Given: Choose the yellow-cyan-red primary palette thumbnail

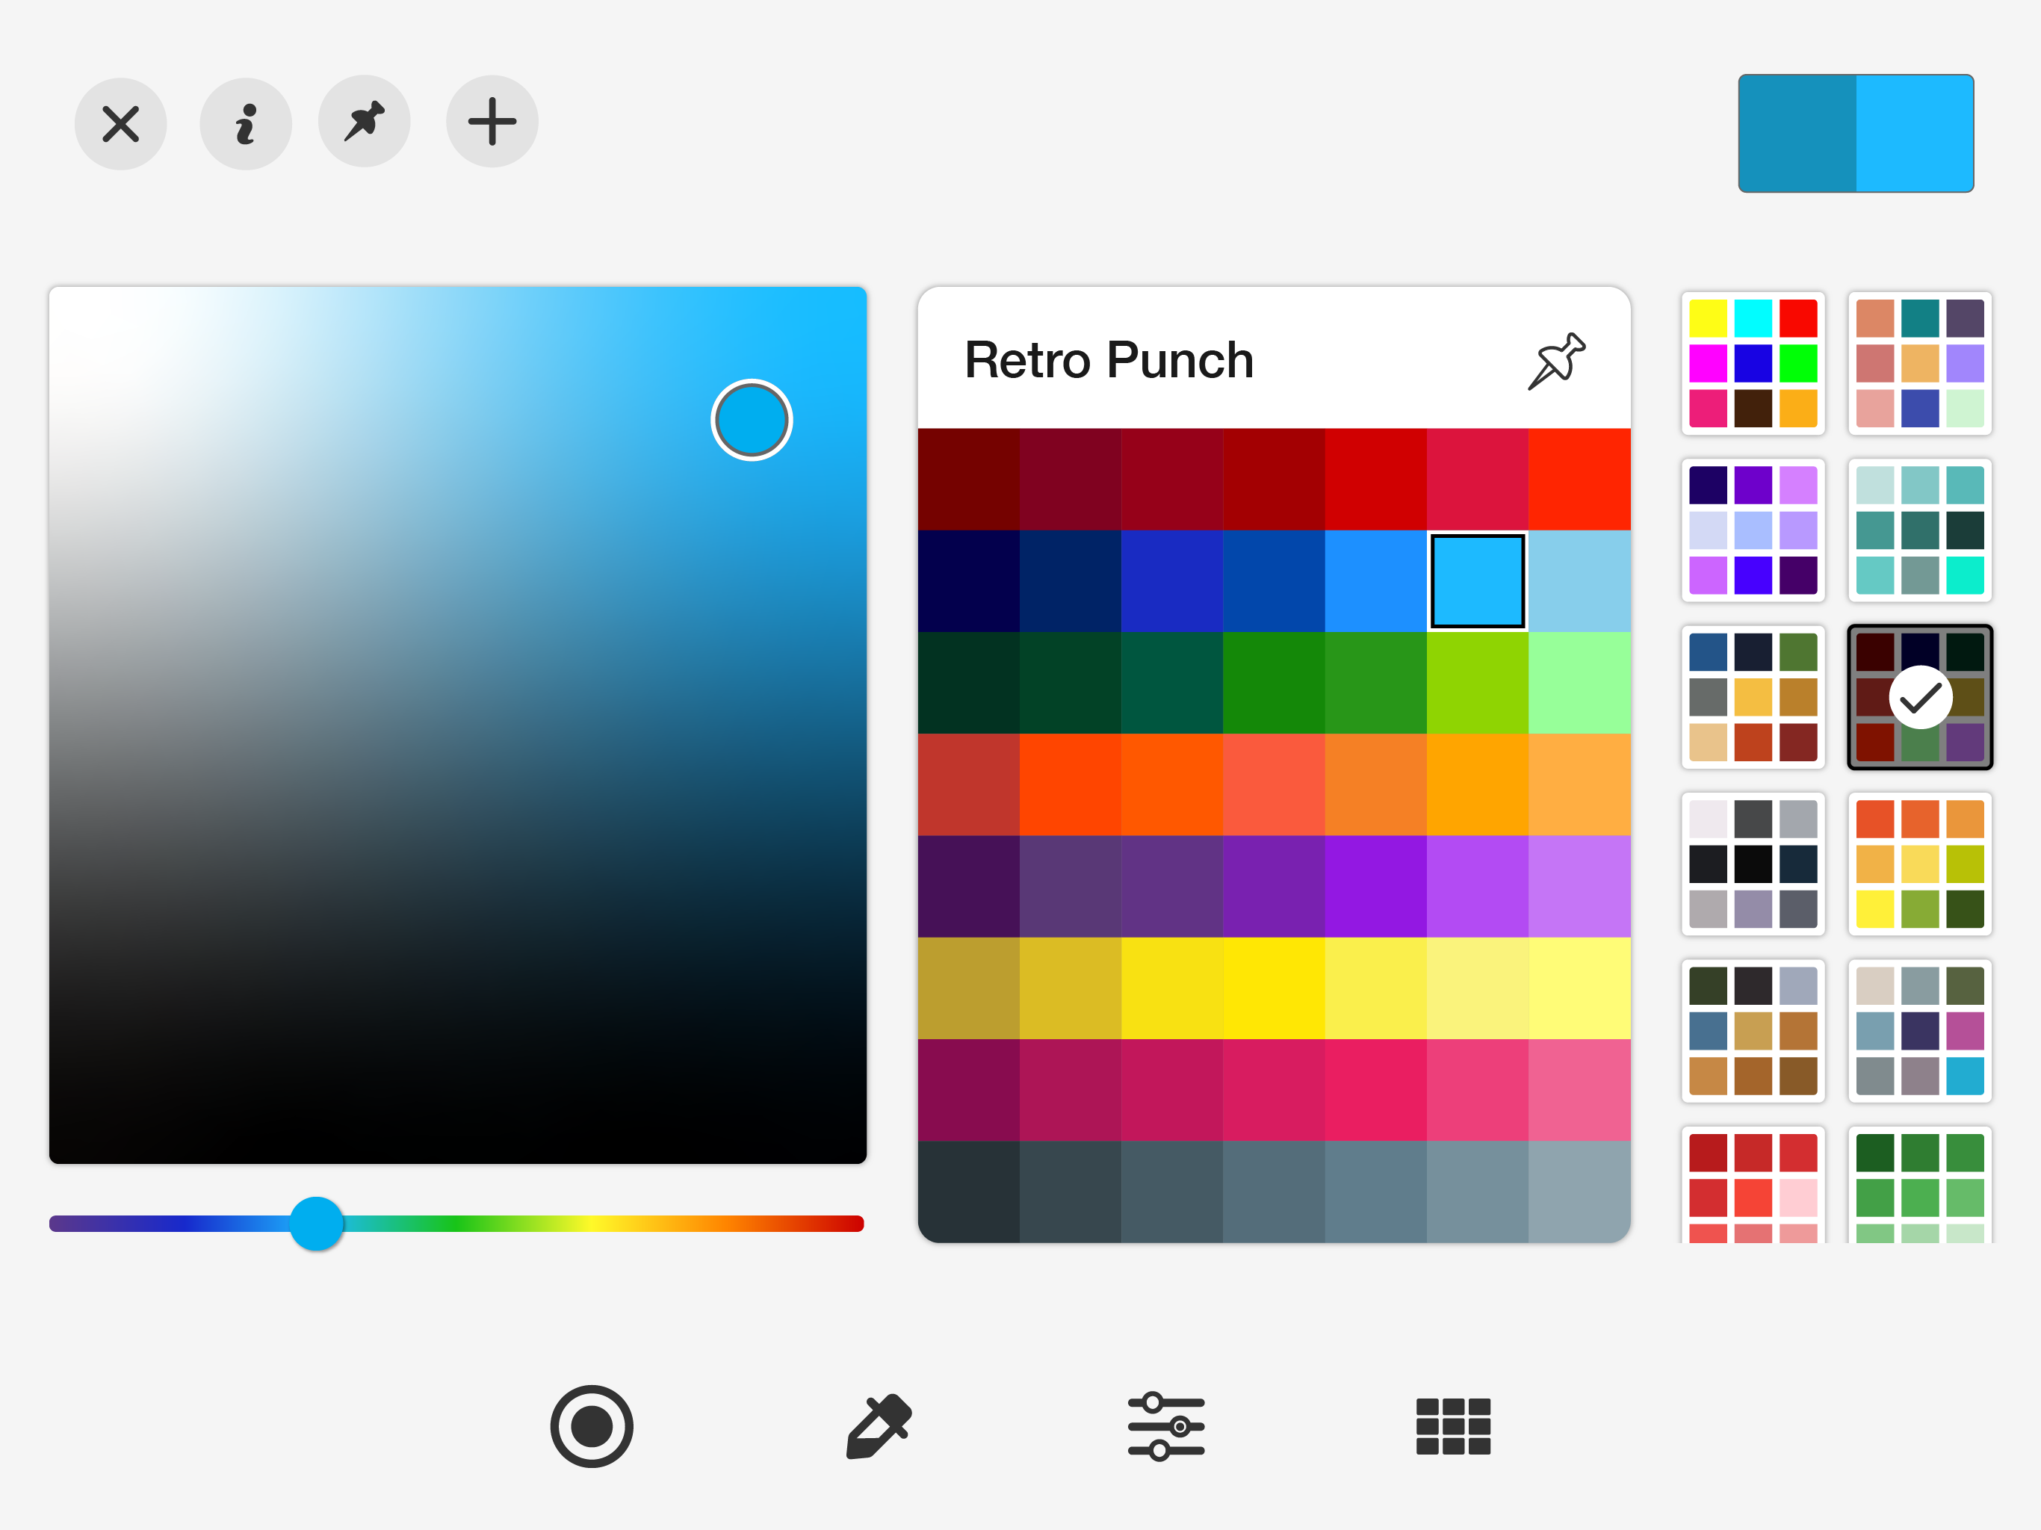Looking at the screenshot, I should click(1753, 364).
